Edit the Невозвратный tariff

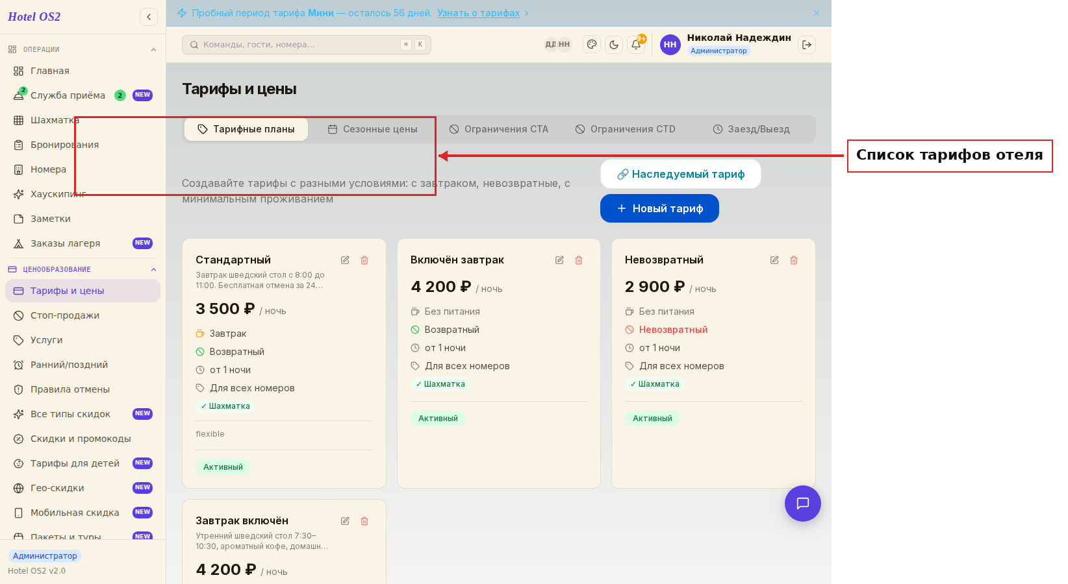[774, 260]
